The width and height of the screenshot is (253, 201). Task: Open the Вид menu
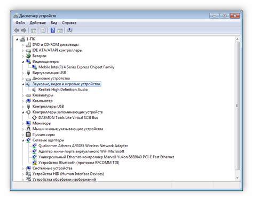click(x=54, y=23)
